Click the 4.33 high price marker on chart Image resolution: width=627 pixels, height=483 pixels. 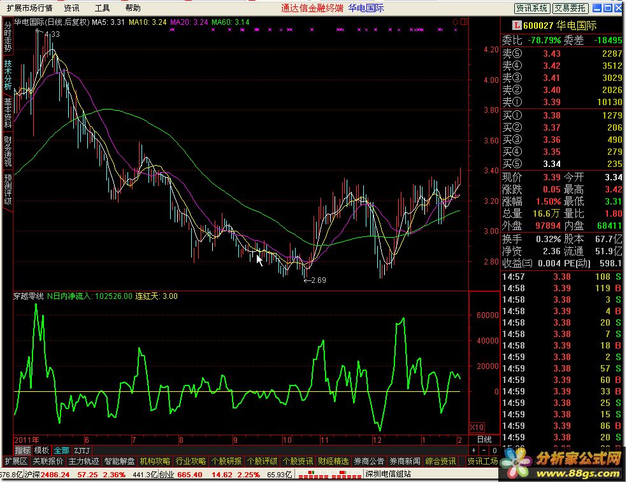click(52, 34)
